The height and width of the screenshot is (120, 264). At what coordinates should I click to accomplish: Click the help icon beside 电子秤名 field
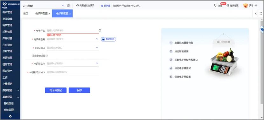[x=100, y=30]
